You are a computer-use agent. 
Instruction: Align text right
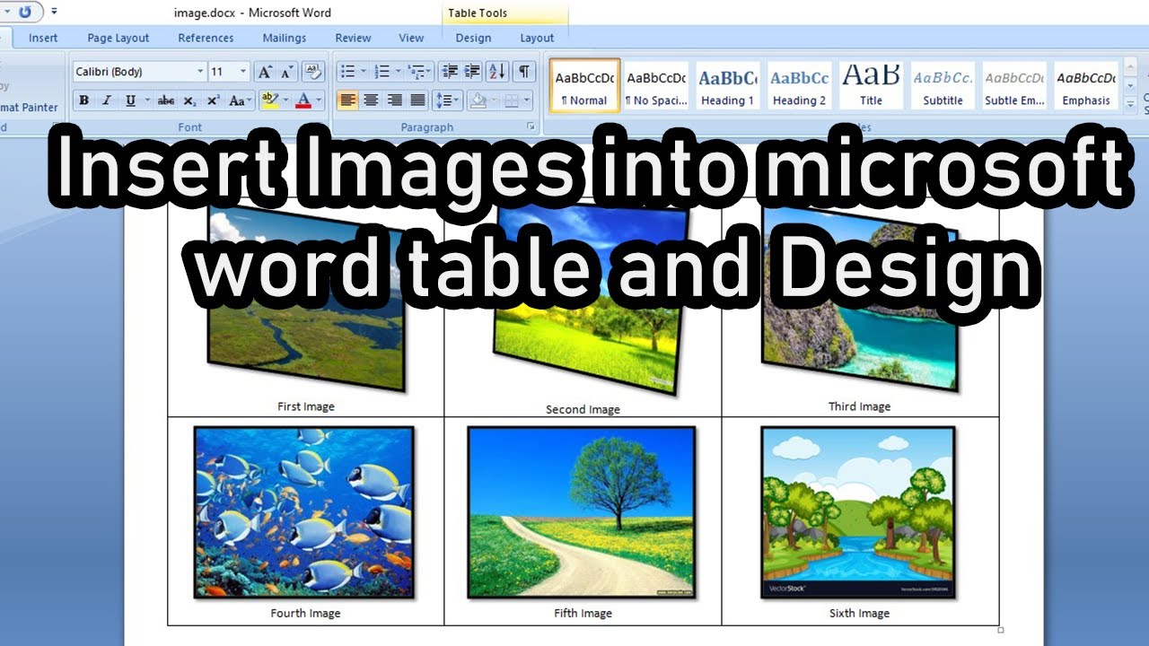(x=395, y=100)
